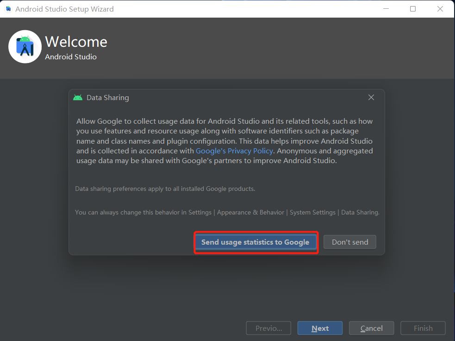Minimize the Setup Wizard window
This screenshot has width=455, height=341.
[386, 9]
